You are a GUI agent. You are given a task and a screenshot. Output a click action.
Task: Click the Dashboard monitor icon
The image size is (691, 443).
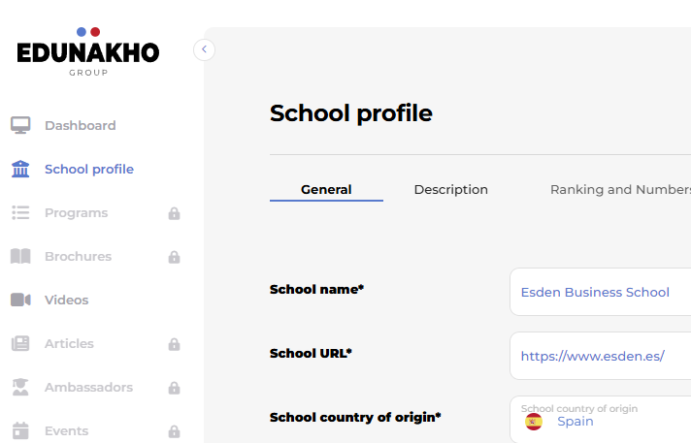pos(20,125)
